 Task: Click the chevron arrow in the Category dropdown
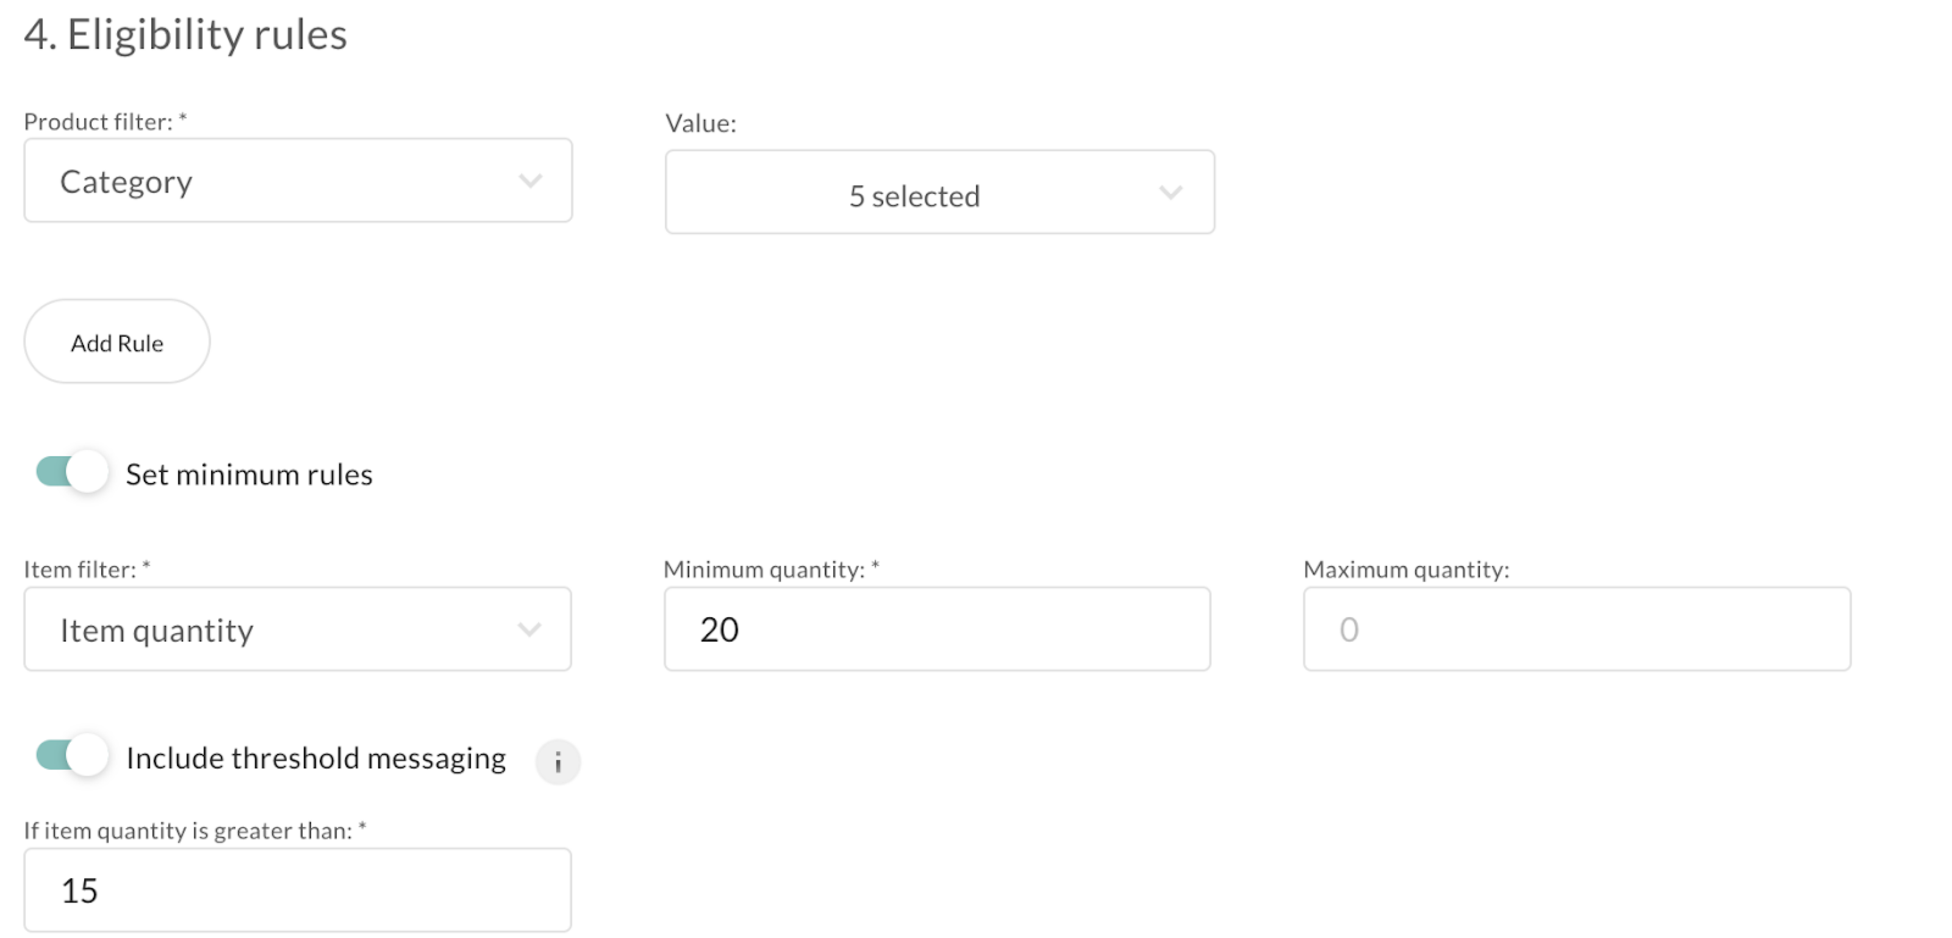click(x=529, y=181)
